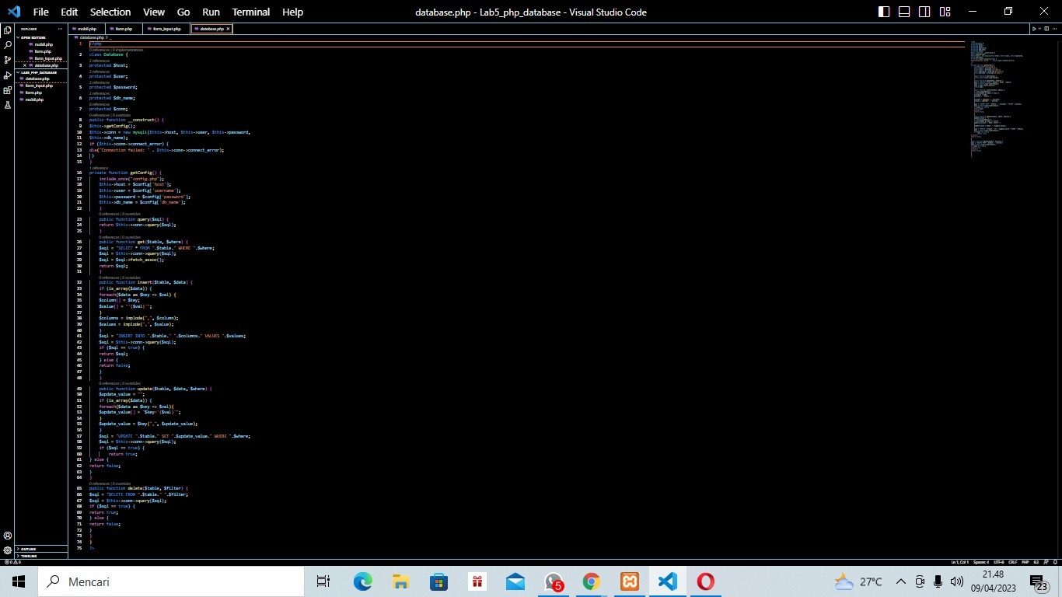
Task: Collapse the OPEN EDITORS section
Action: tap(35, 37)
